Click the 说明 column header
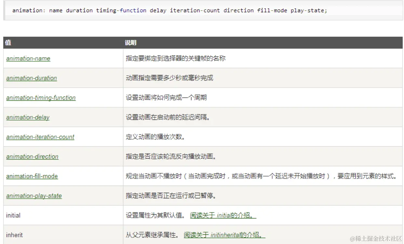The width and height of the screenshot is (404, 244). coord(130,43)
